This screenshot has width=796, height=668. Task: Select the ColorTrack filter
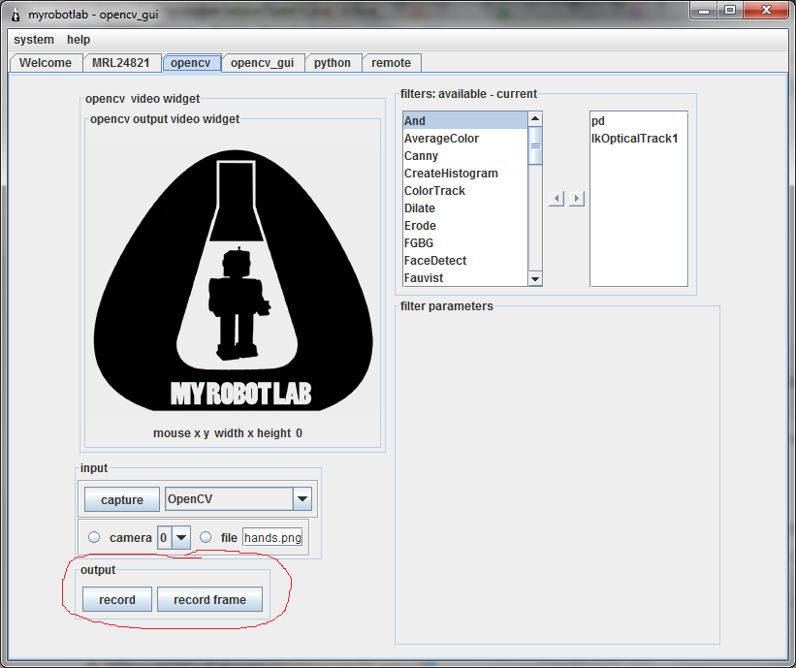465,190
